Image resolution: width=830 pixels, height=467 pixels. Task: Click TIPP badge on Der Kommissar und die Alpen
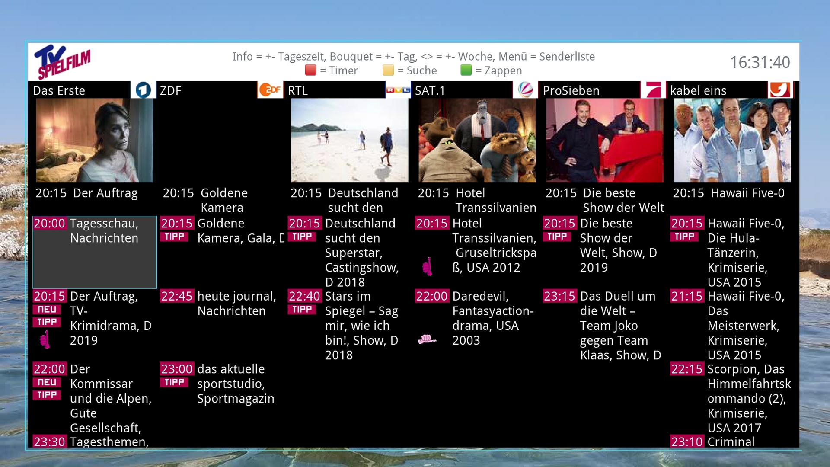click(x=47, y=395)
